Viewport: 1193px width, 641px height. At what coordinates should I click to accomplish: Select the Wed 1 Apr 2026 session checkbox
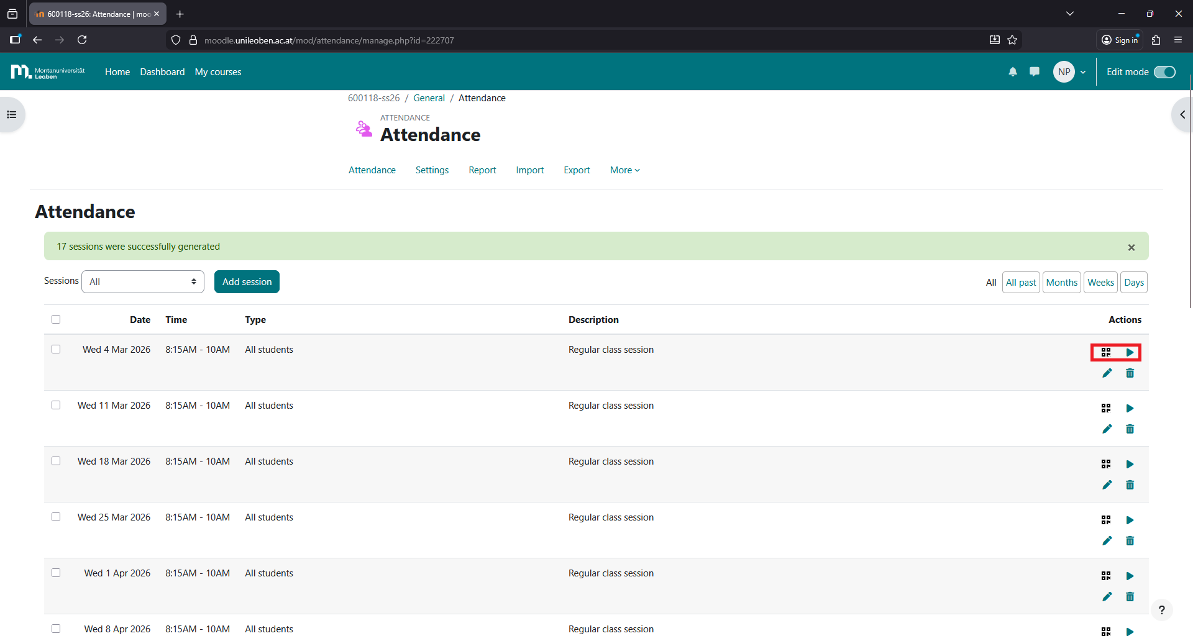[x=56, y=573]
